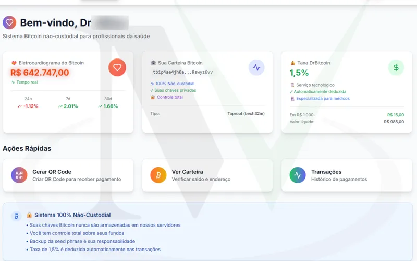Screen dimensions: 417x261
Task: Click the green pulse icon for Transações
Action: 298,175
